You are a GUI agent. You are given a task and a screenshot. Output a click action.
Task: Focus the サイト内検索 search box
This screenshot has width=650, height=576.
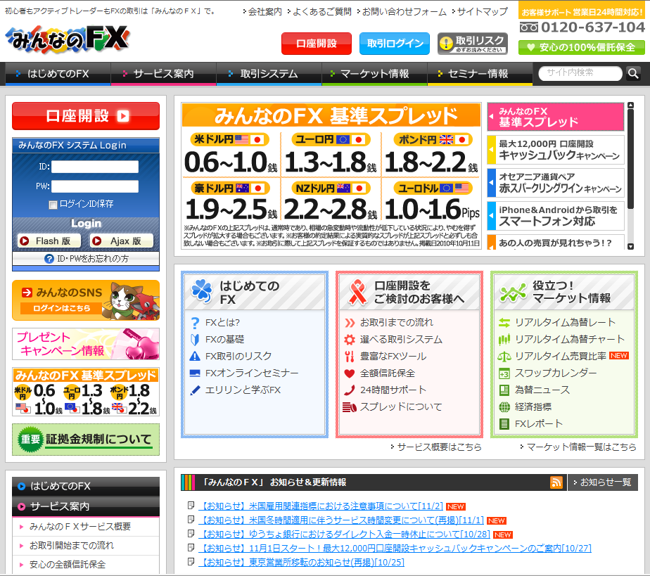(580, 73)
